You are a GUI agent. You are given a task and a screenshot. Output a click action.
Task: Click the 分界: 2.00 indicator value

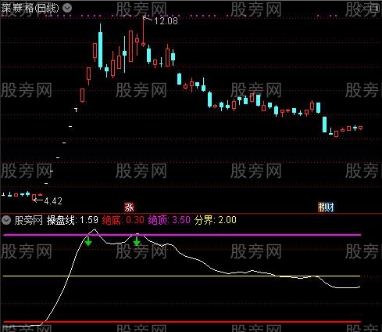pos(216,220)
